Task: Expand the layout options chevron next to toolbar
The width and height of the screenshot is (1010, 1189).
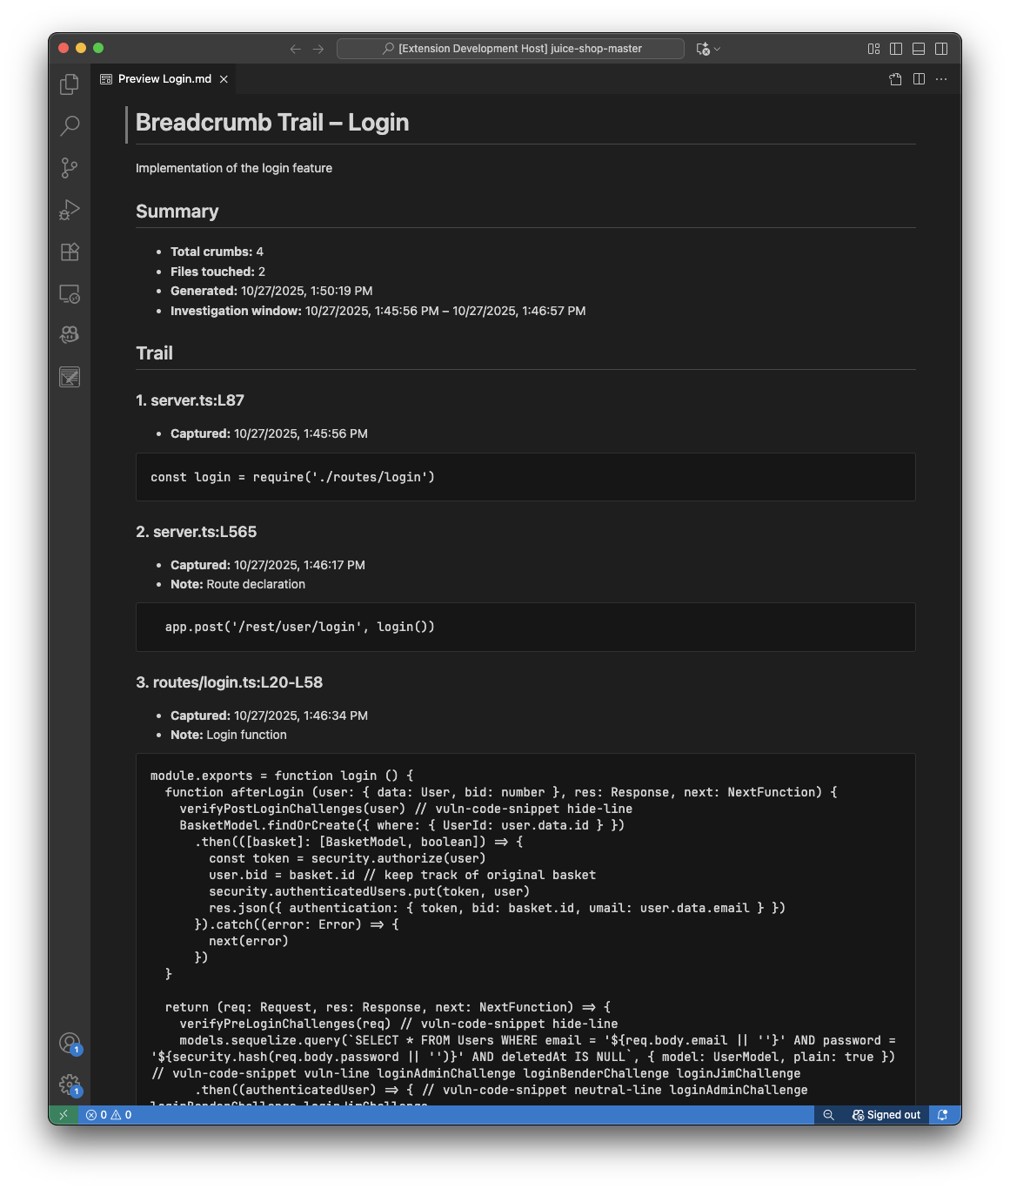Action: click(716, 49)
